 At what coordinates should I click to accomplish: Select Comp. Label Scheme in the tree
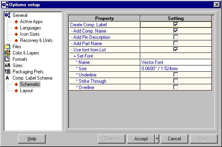33,78
